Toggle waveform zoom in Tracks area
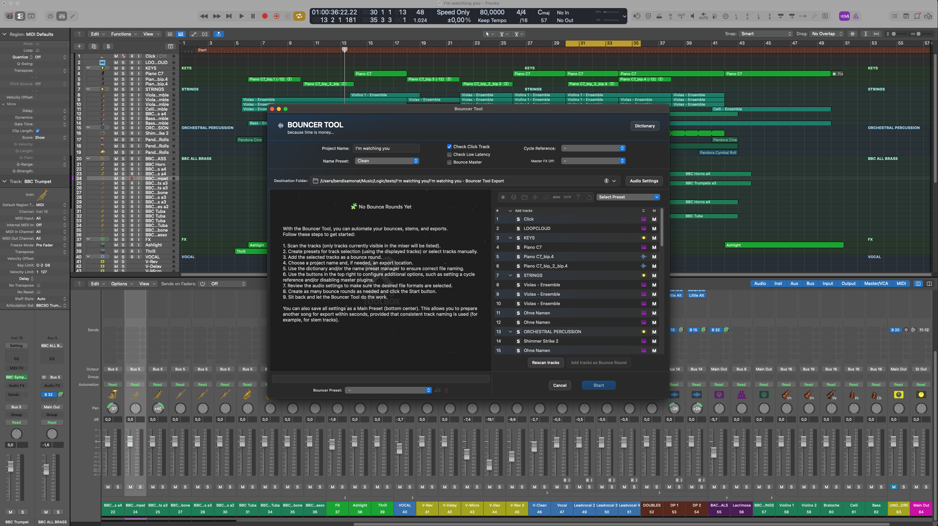 pos(853,34)
